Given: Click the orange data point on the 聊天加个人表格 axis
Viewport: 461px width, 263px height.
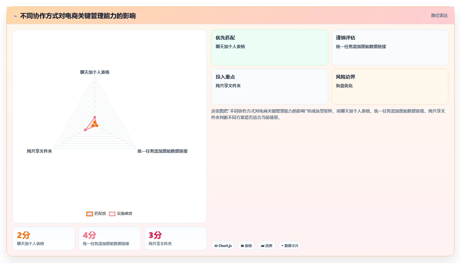Looking at the screenshot, I should click(95, 122).
